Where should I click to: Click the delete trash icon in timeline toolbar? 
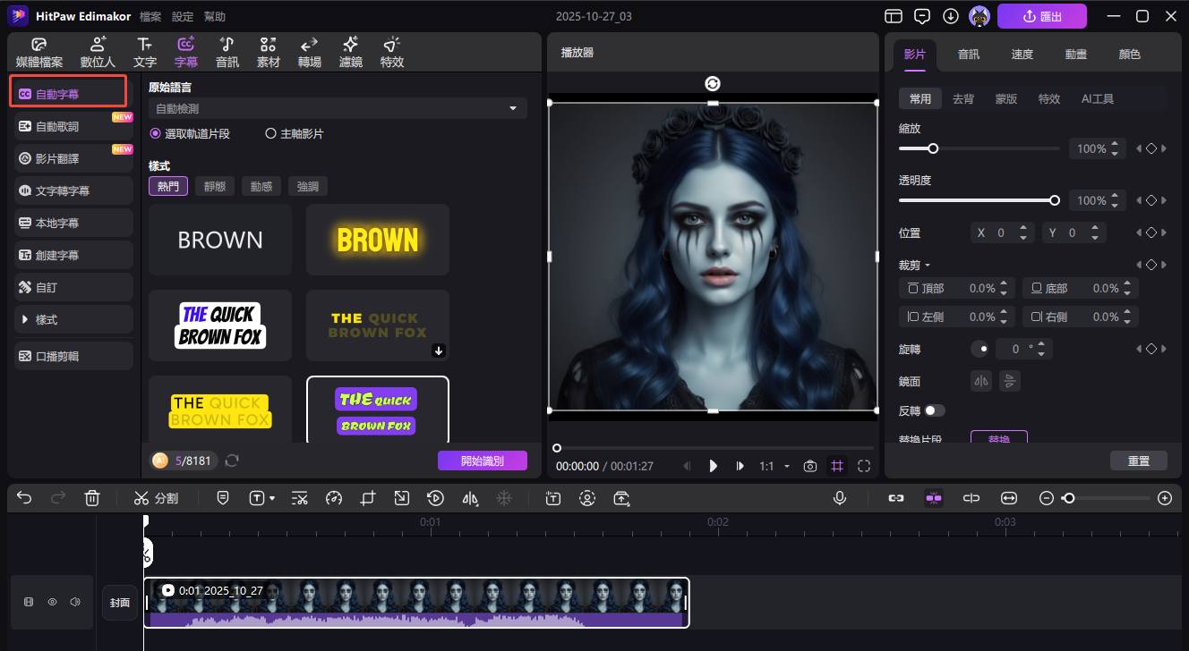(x=92, y=498)
